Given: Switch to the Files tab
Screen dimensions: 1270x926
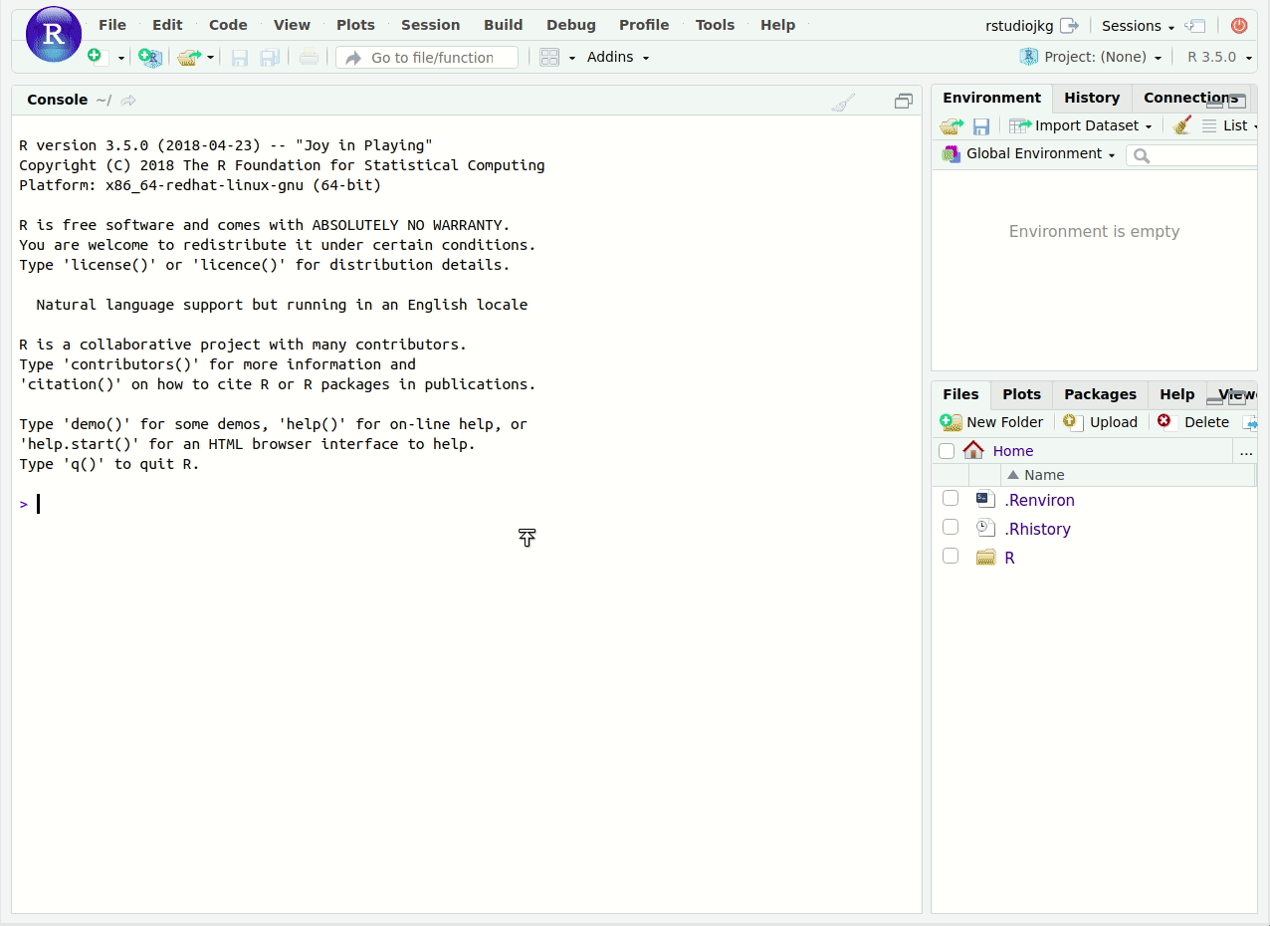Looking at the screenshot, I should [960, 394].
